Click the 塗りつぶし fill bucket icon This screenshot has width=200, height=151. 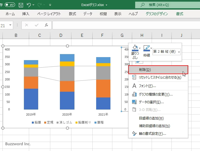[135, 48]
